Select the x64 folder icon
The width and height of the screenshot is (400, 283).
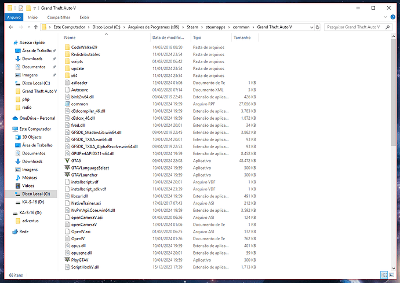coord(67,76)
